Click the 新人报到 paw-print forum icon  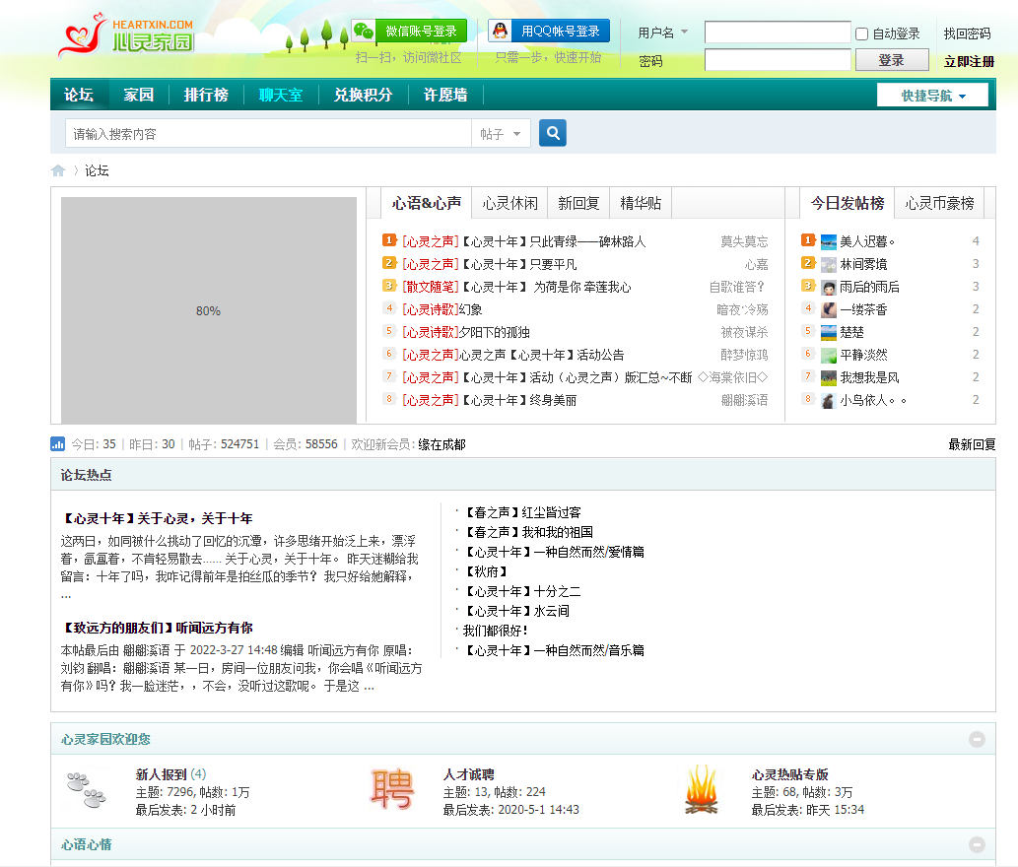[87, 790]
